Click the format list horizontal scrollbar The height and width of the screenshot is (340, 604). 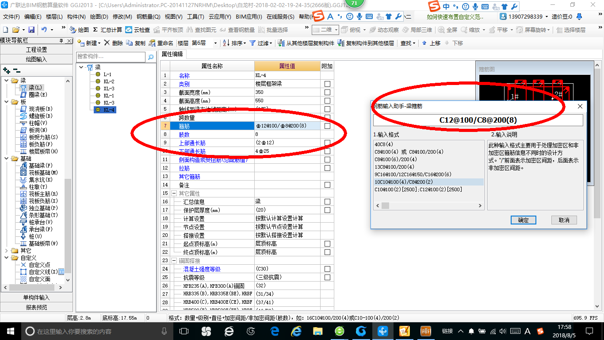pos(429,206)
